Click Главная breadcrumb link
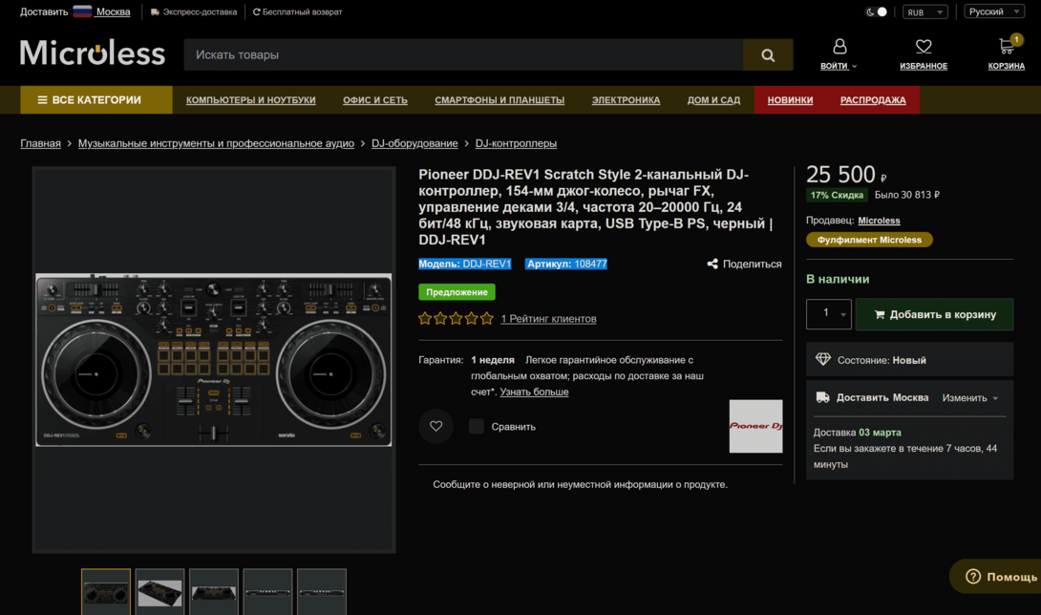This screenshot has height=615, width=1041. tap(40, 143)
